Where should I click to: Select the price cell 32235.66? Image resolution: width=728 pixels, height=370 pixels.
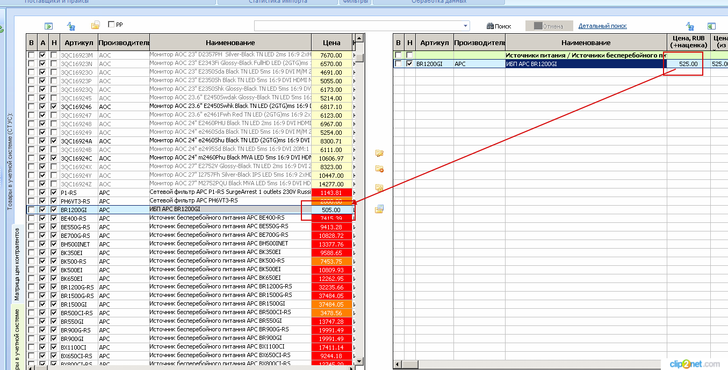[331, 287]
